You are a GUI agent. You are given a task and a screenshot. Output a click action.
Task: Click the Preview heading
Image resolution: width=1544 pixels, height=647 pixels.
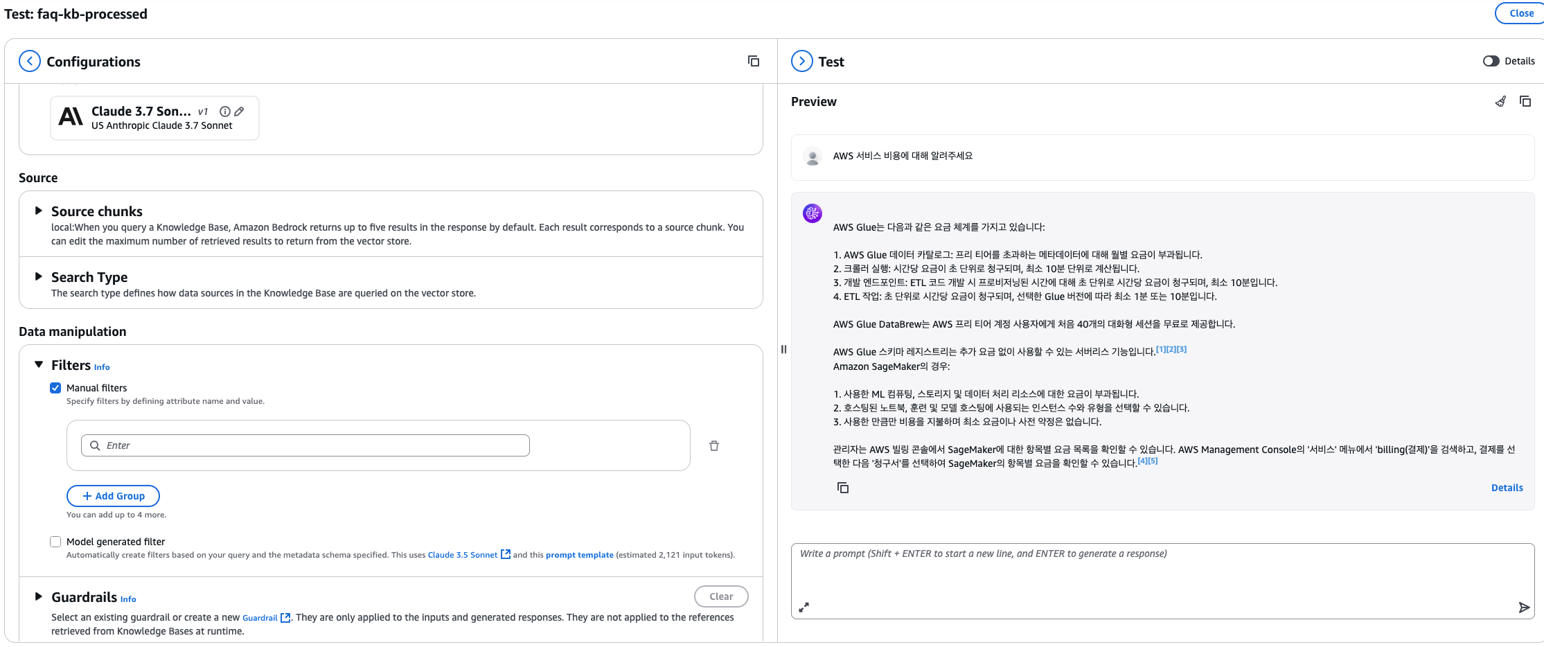tap(814, 101)
